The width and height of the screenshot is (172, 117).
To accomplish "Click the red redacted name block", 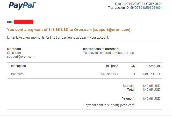I will pyautogui.click(x=24, y=22).
